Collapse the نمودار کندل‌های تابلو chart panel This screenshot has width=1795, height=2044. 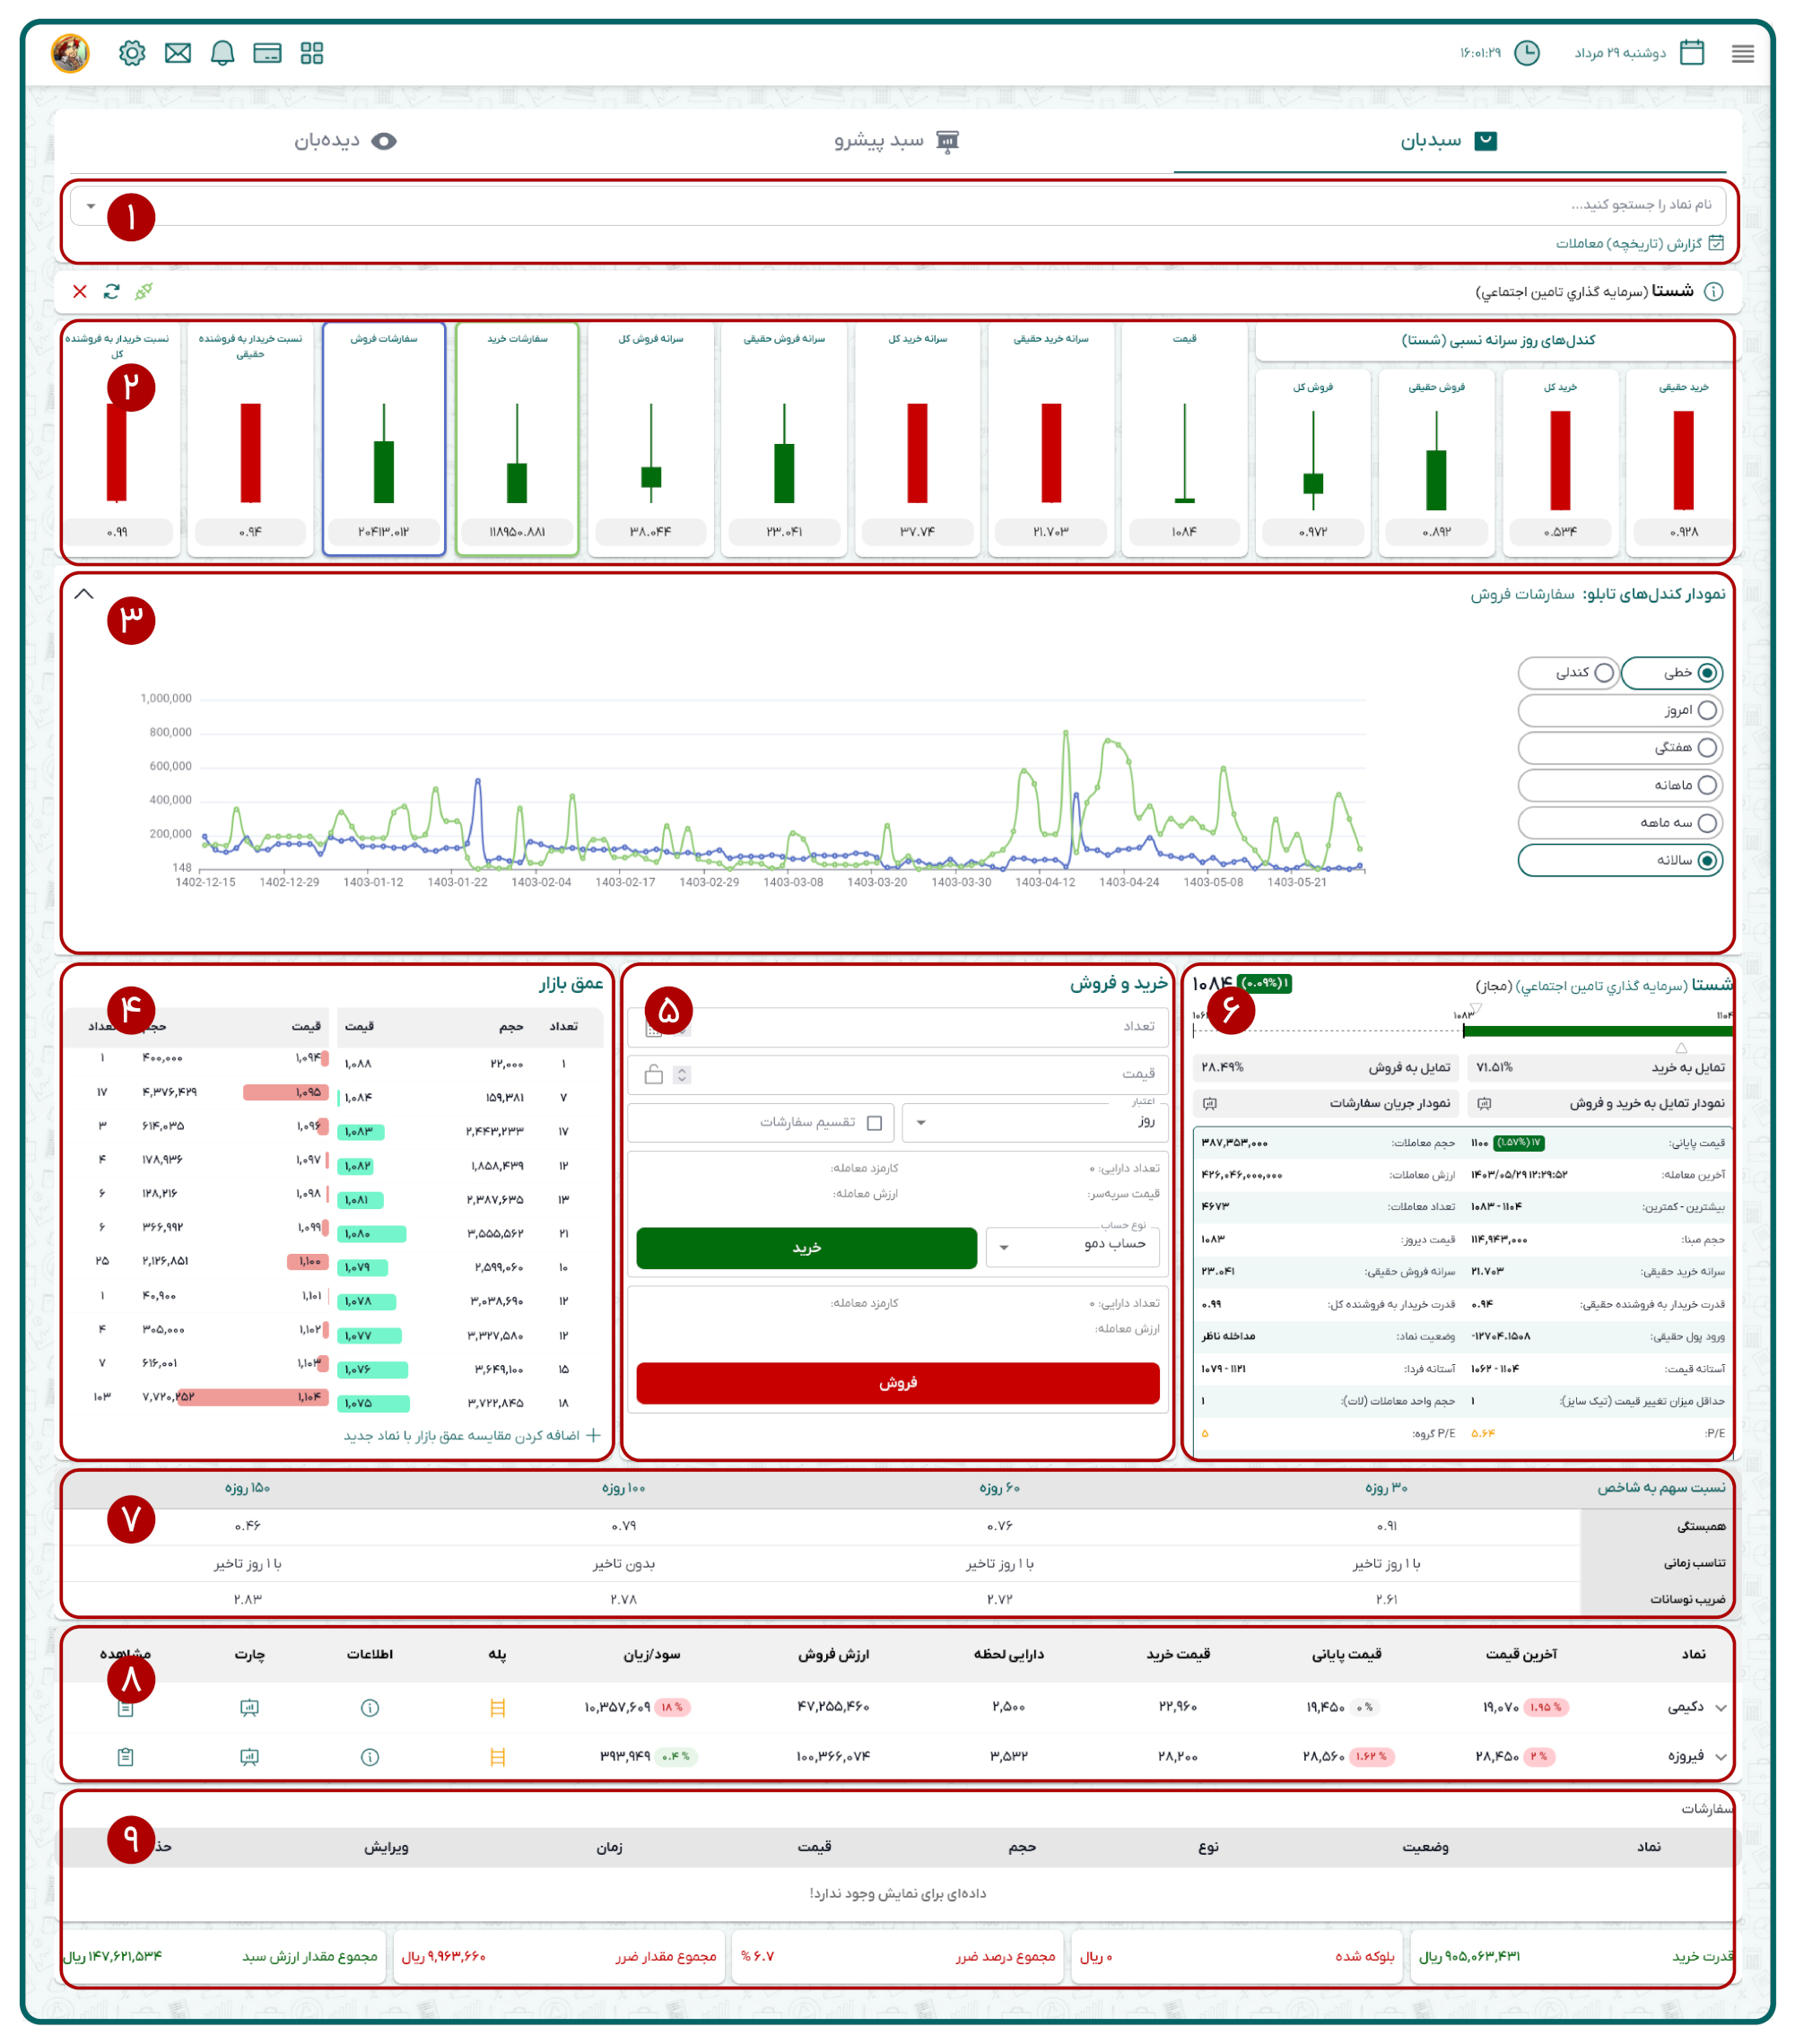[84, 593]
